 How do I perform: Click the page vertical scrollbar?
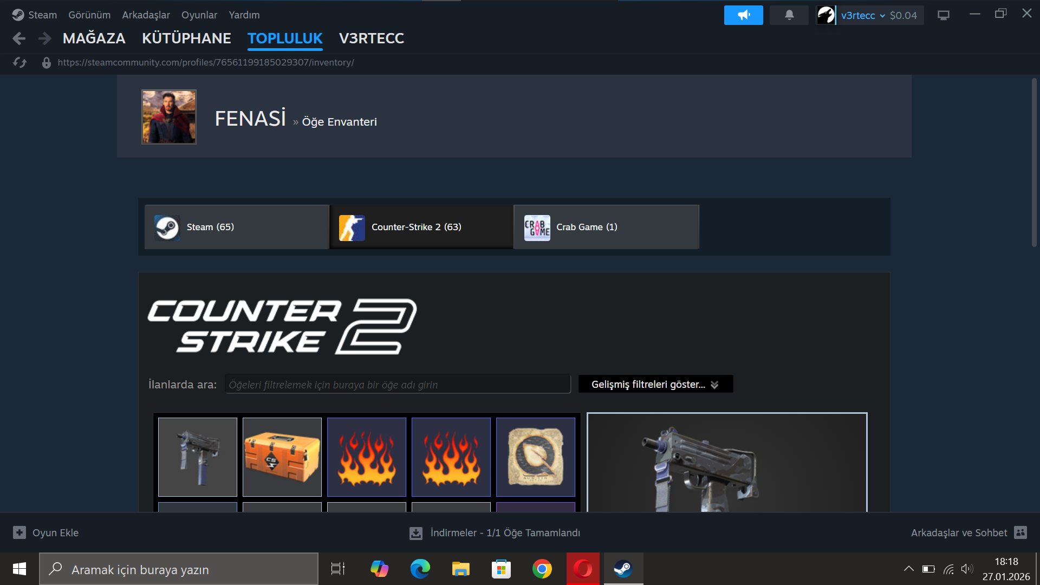[x=1033, y=162]
